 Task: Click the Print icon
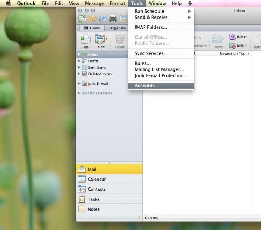click(x=113, y=18)
